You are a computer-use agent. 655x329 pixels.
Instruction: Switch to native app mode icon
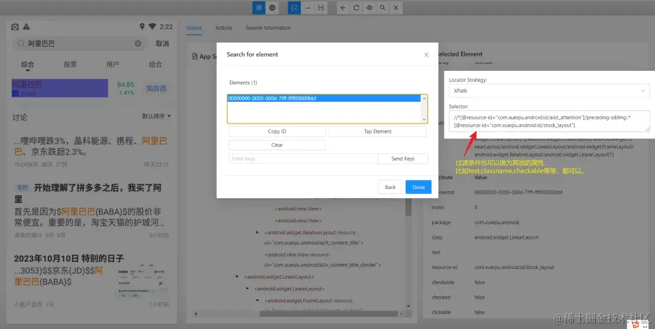click(259, 7)
